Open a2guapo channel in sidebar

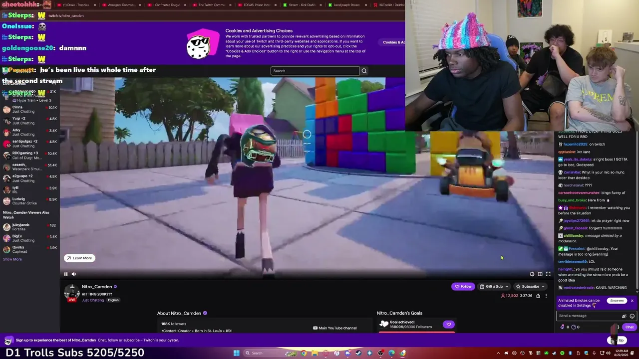click(30, 178)
